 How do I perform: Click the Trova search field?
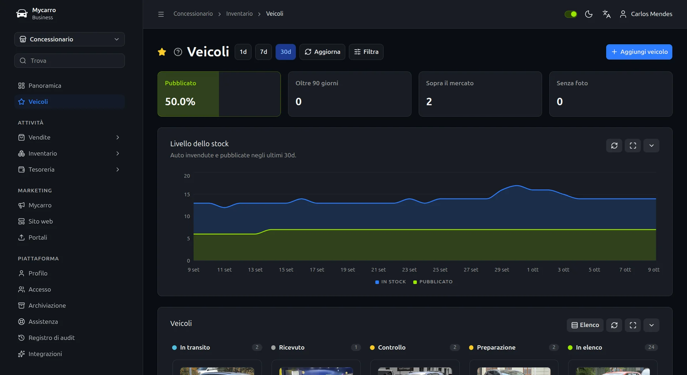[x=69, y=61]
